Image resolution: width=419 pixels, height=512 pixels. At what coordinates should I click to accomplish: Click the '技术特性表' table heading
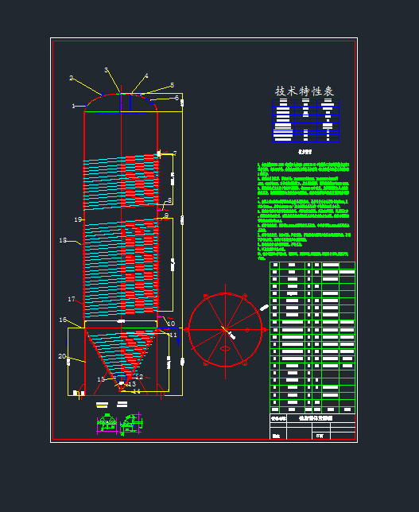(305, 91)
